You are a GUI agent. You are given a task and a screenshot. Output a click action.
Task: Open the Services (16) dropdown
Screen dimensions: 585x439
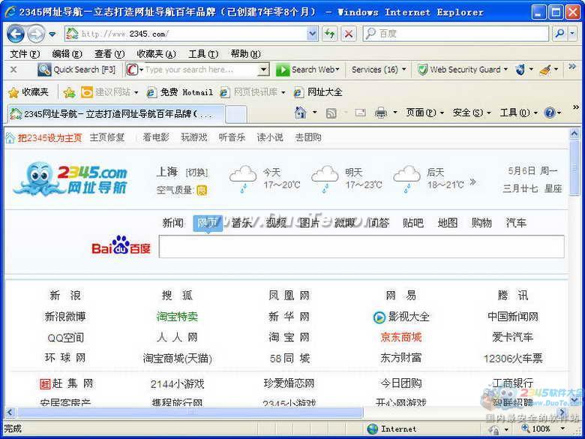pyautogui.click(x=404, y=70)
